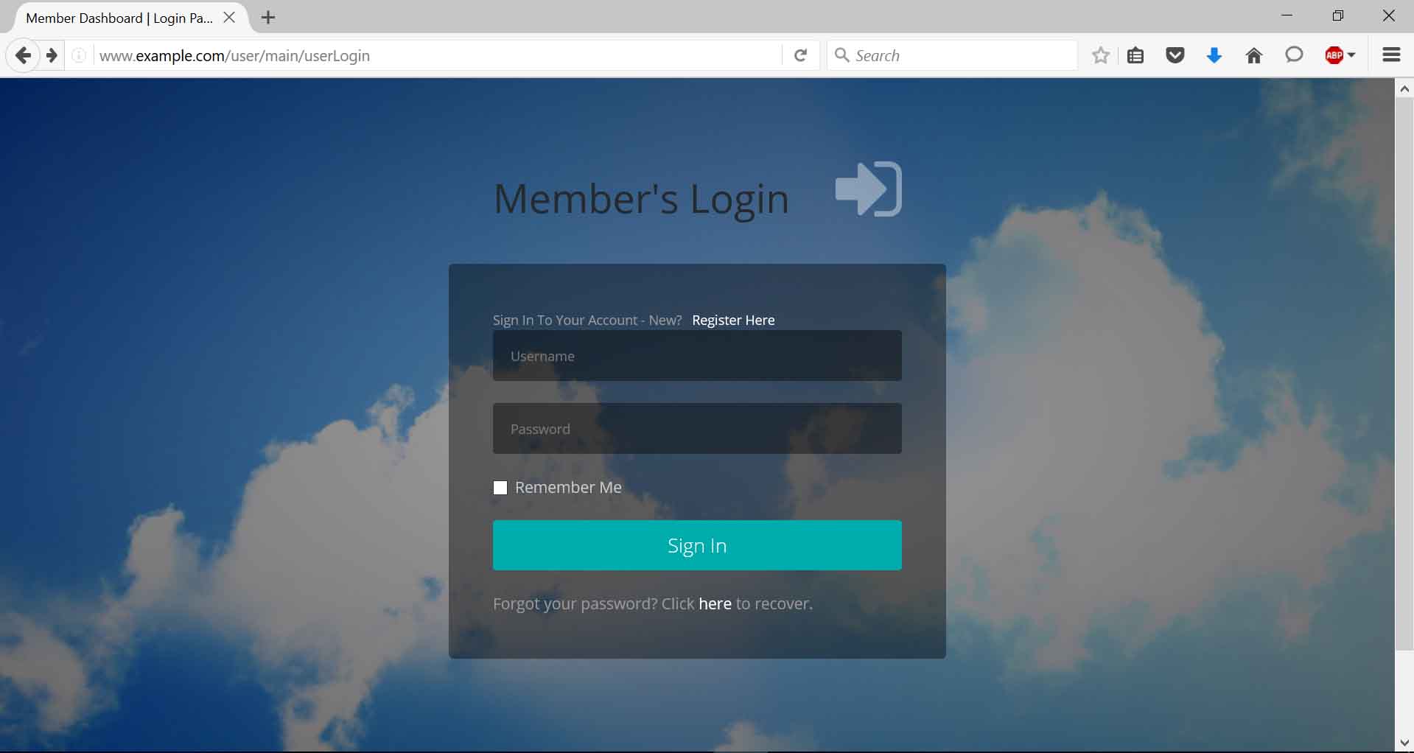Close the Member Dashboard tab
The width and height of the screenshot is (1414, 753).
click(229, 18)
